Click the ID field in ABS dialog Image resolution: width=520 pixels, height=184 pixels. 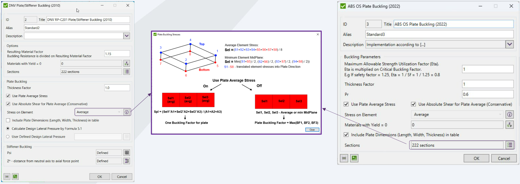pos(373,24)
